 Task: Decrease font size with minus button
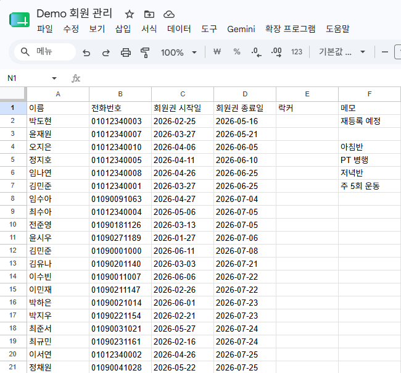[385, 52]
